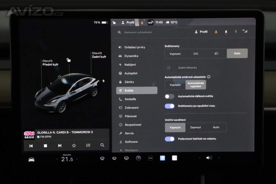
Task: Open the dashcam camera app icon
Action: click(138, 158)
